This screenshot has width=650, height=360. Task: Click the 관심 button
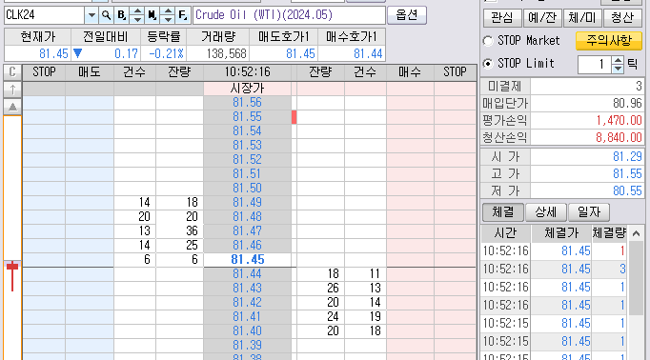(x=501, y=17)
